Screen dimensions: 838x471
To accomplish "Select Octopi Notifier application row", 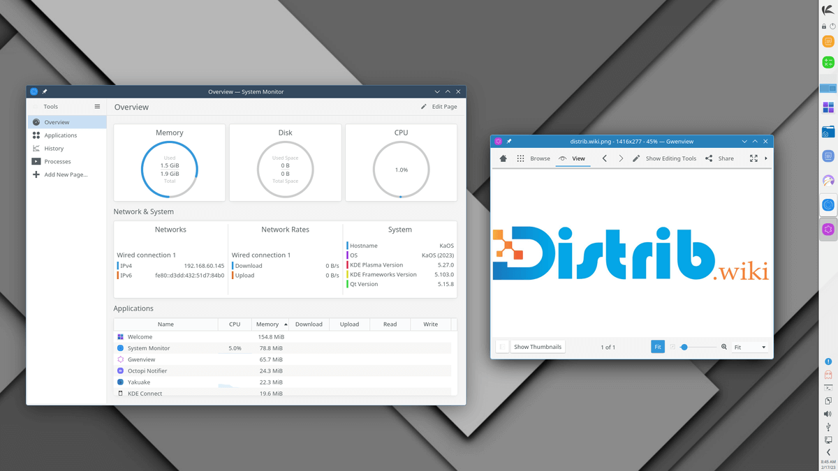I will click(283, 371).
